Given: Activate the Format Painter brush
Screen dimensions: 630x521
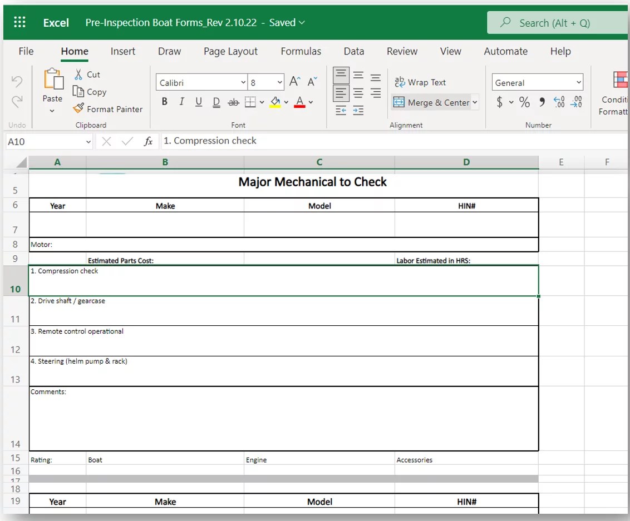Looking at the screenshot, I should click(x=107, y=109).
